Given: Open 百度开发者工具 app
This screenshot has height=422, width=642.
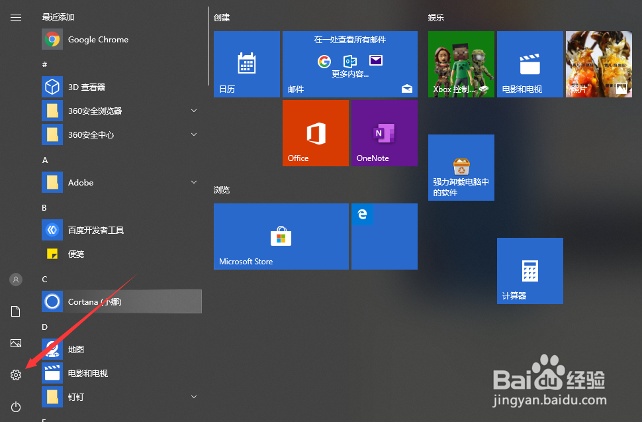Looking at the screenshot, I should click(x=122, y=230).
